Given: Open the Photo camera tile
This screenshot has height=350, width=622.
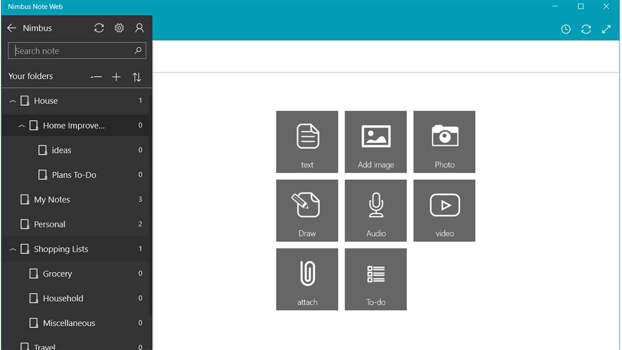Looking at the screenshot, I should 444,142.
